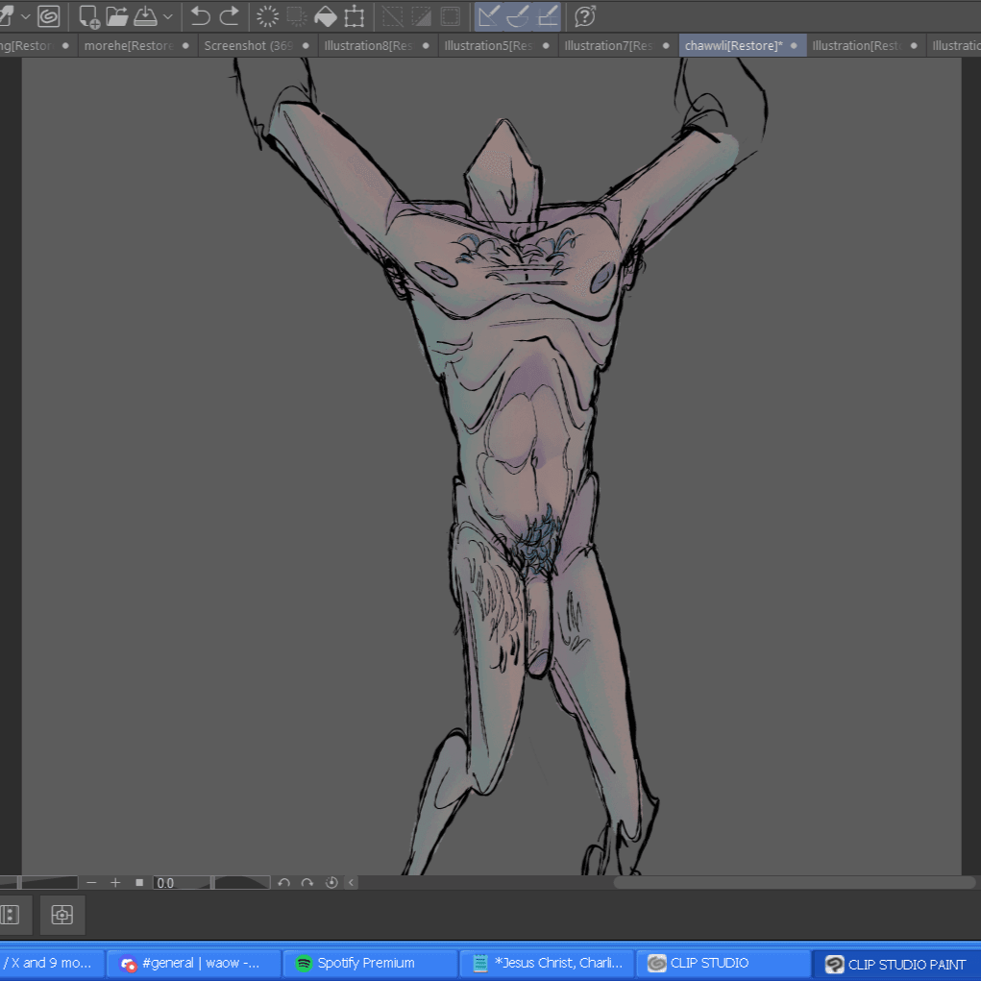Click the Clip Studio spiral icon
The height and width of the screenshot is (981, 981).
(x=49, y=16)
